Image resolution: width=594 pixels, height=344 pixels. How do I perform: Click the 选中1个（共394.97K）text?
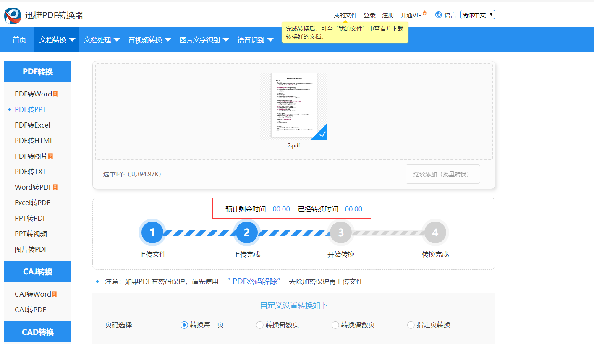[x=132, y=174]
